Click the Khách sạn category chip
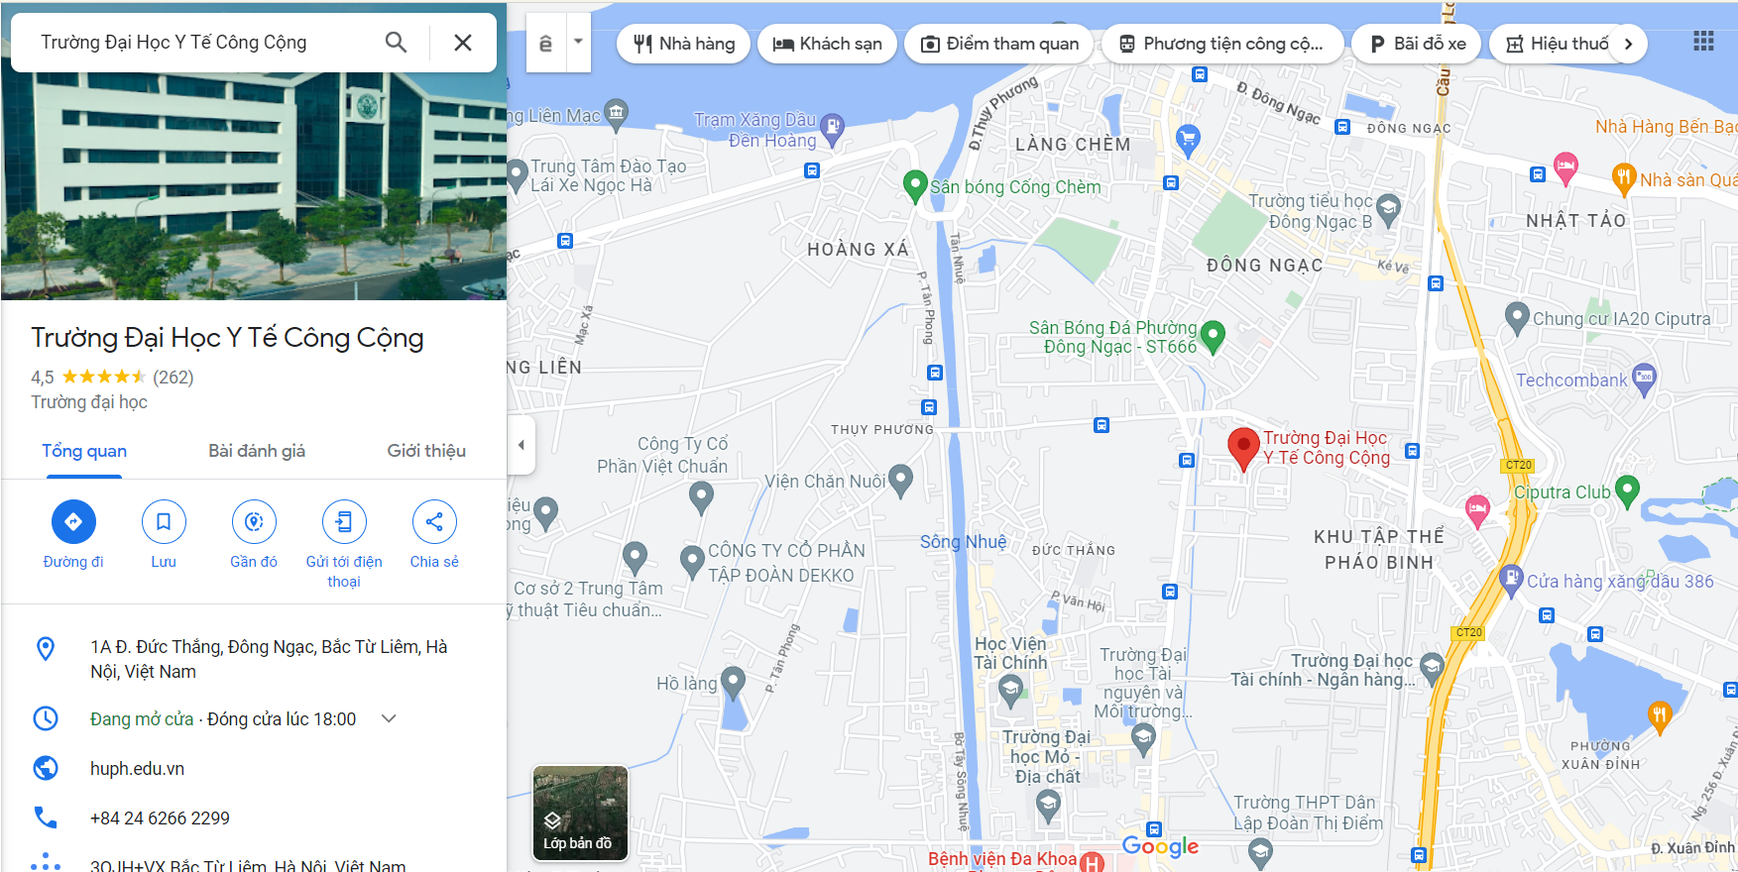Viewport: 1738px width, 872px height. coord(828,44)
